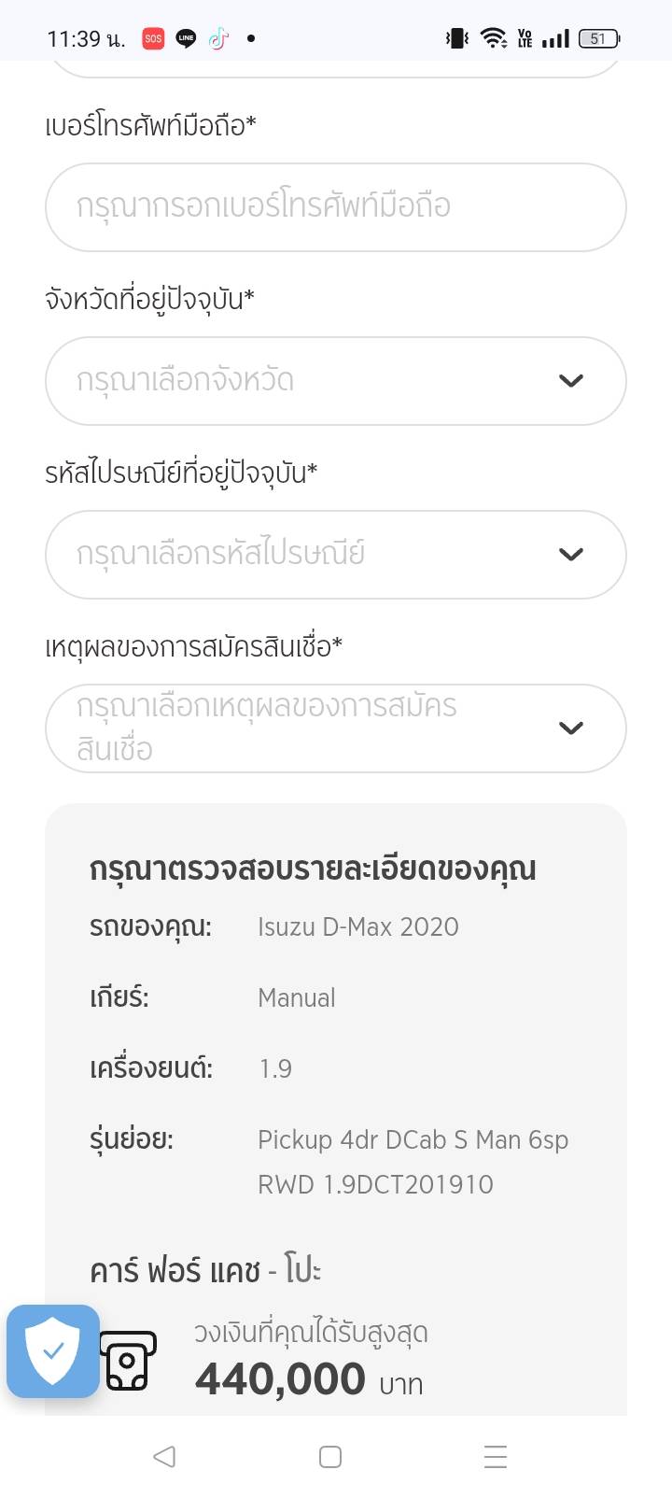The image size is (672, 1498).
Task: Tap the loan reason chevron arrow
Action: click(570, 728)
